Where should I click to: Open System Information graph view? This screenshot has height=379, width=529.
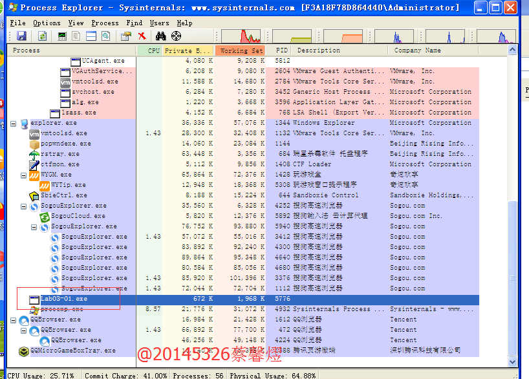coord(61,36)
